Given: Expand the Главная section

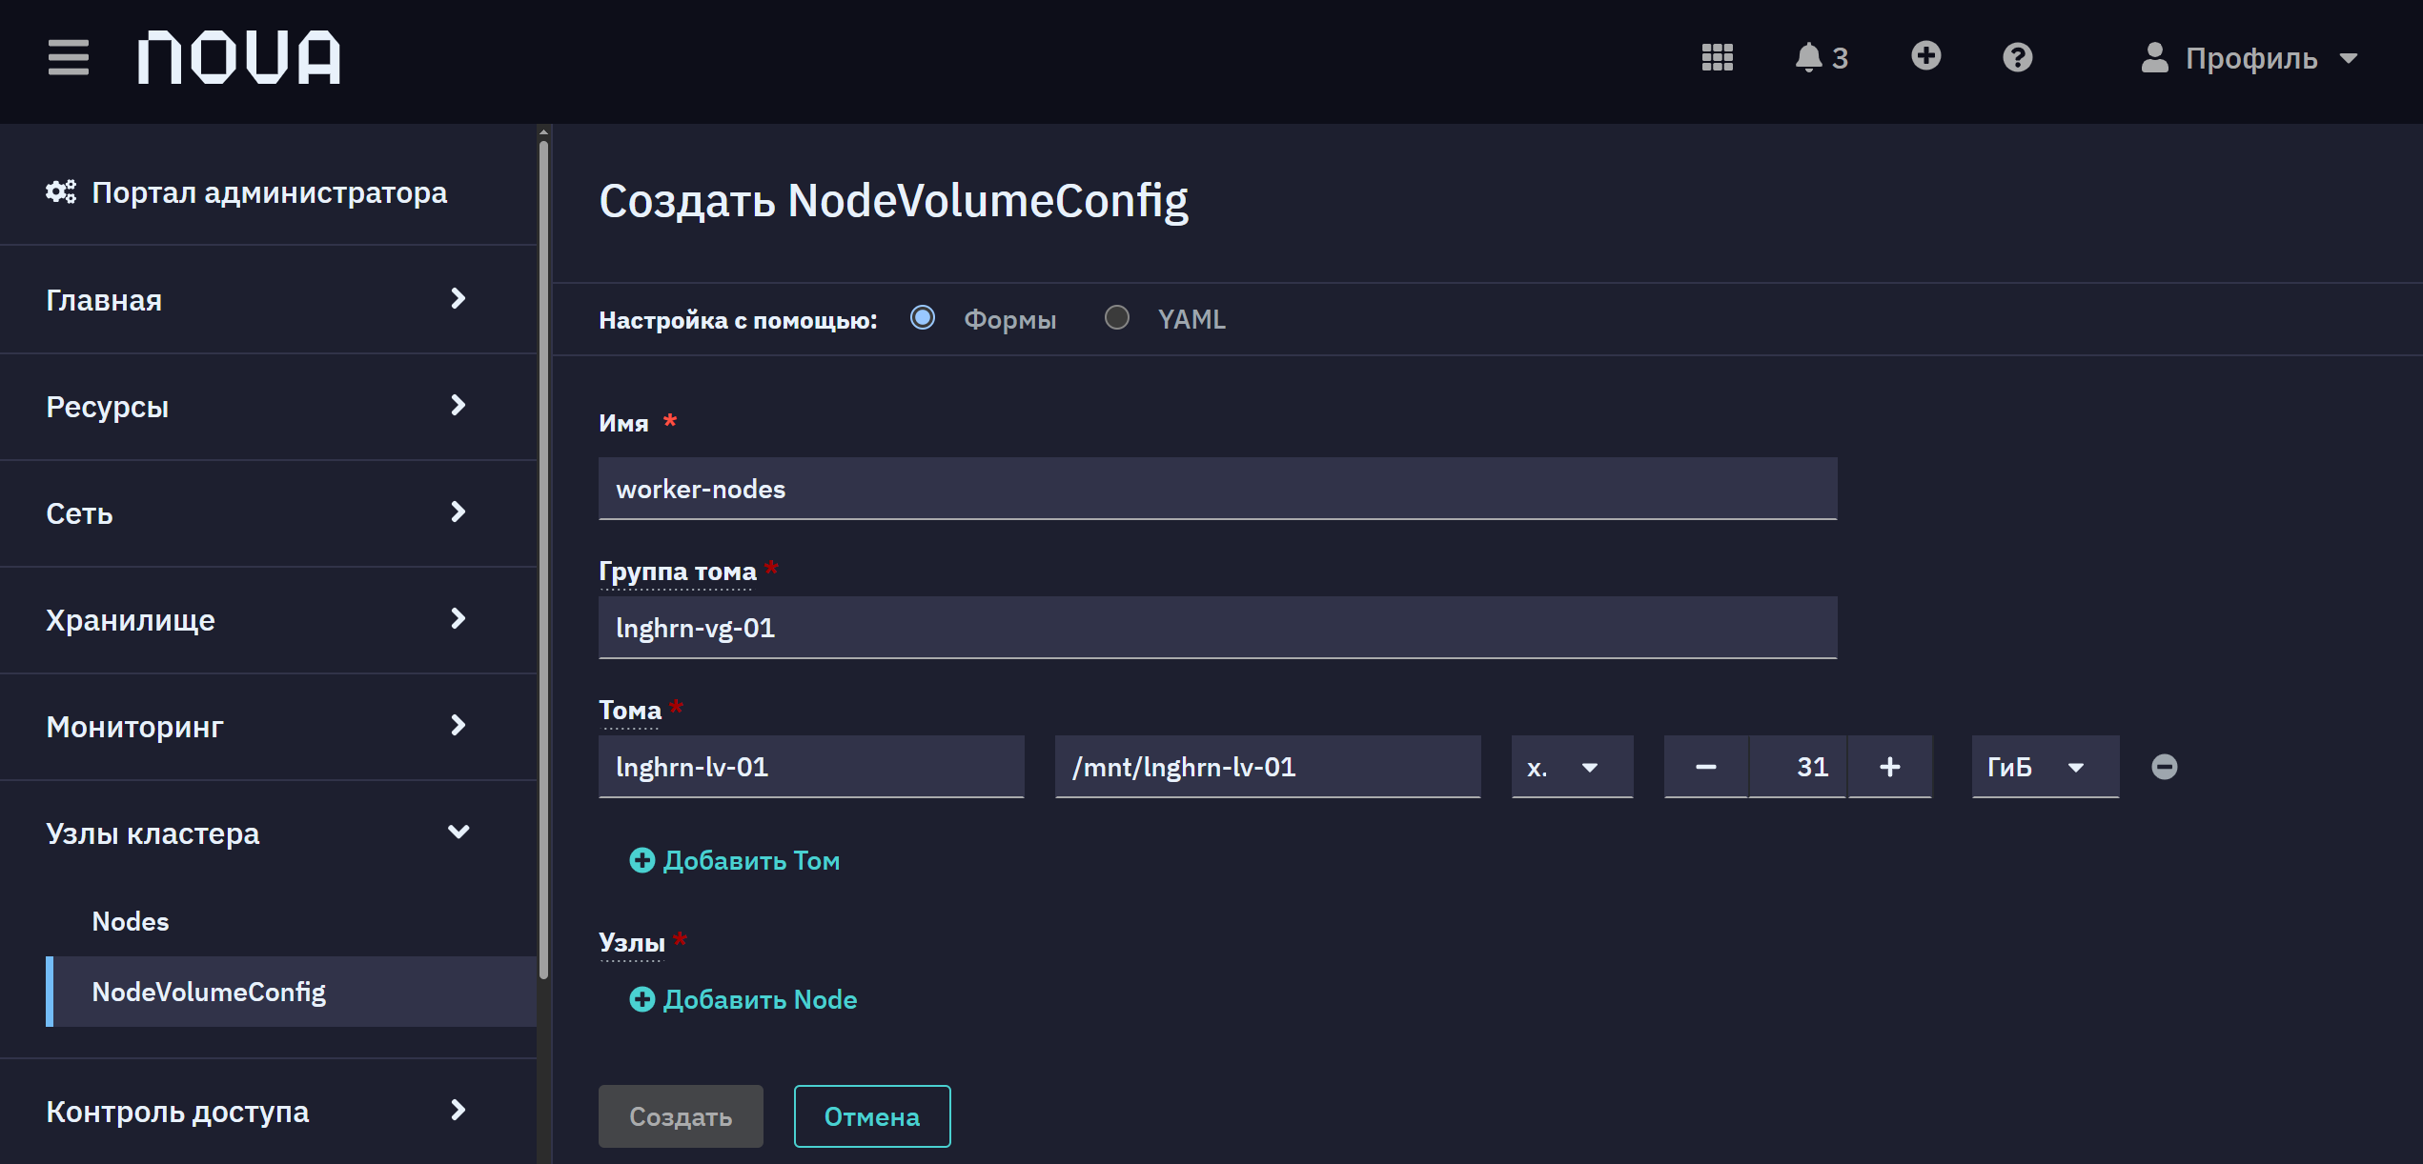Looking at the screenshot, I should tap(268, 299).
